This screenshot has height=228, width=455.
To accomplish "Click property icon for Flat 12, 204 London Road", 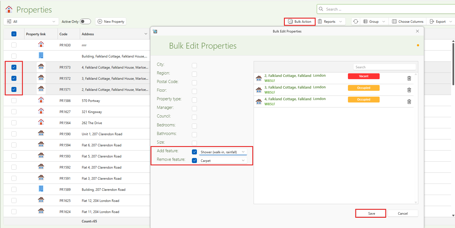I will pyautogui.click(x=41, y=200).
